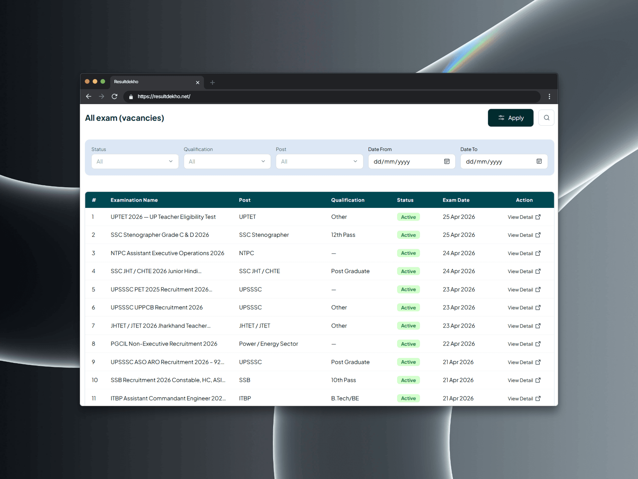Screen dimensions: 638x479
Task: Open the browser three-dot menu
Action: click(549, 96)
